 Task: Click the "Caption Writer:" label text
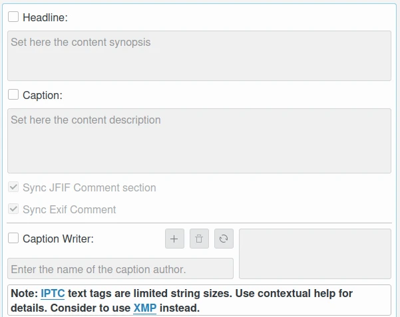[x=58, y=239]
